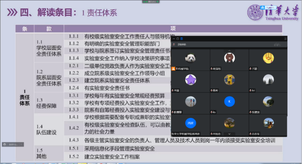Screen dimensions: 302x164
Task: Click the muted microphone icon beside 正在讲话
Action: [x=174, y=44]
